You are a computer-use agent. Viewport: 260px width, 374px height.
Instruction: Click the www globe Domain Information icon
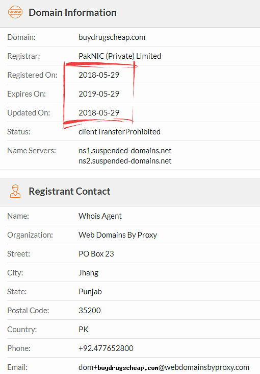[x=15, y=12]
